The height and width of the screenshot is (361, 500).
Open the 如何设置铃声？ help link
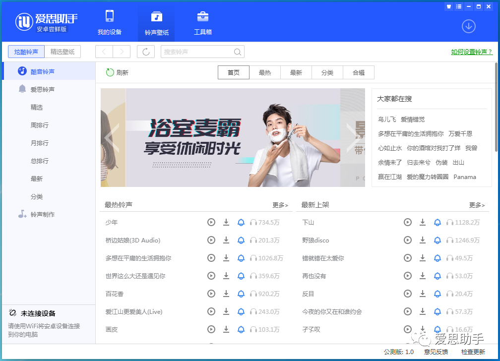(472, 52)
